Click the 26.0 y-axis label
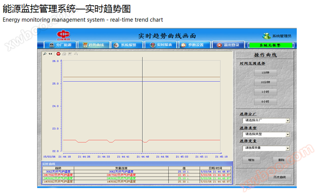 click(x=55, y=61)
